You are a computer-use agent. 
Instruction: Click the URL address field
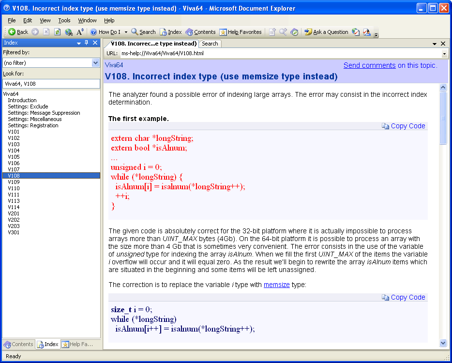(x=281, y=53)
